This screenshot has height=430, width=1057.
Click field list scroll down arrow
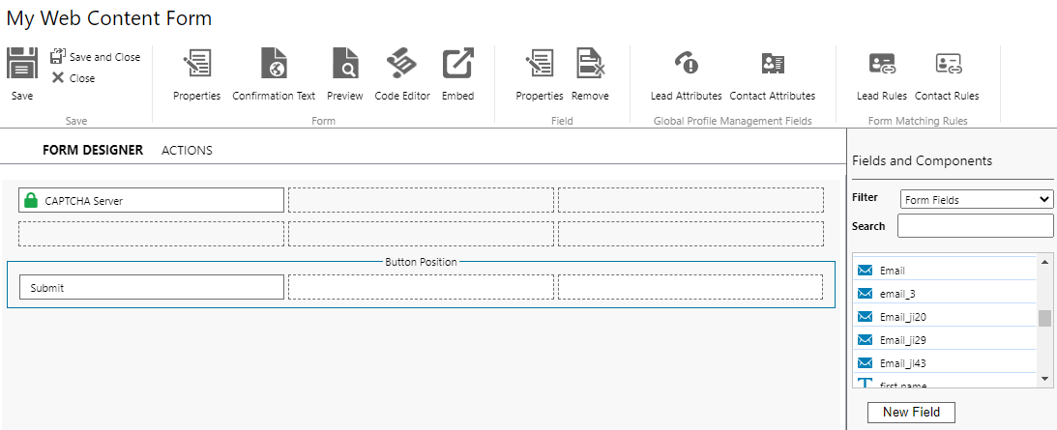coord(1044,379)
